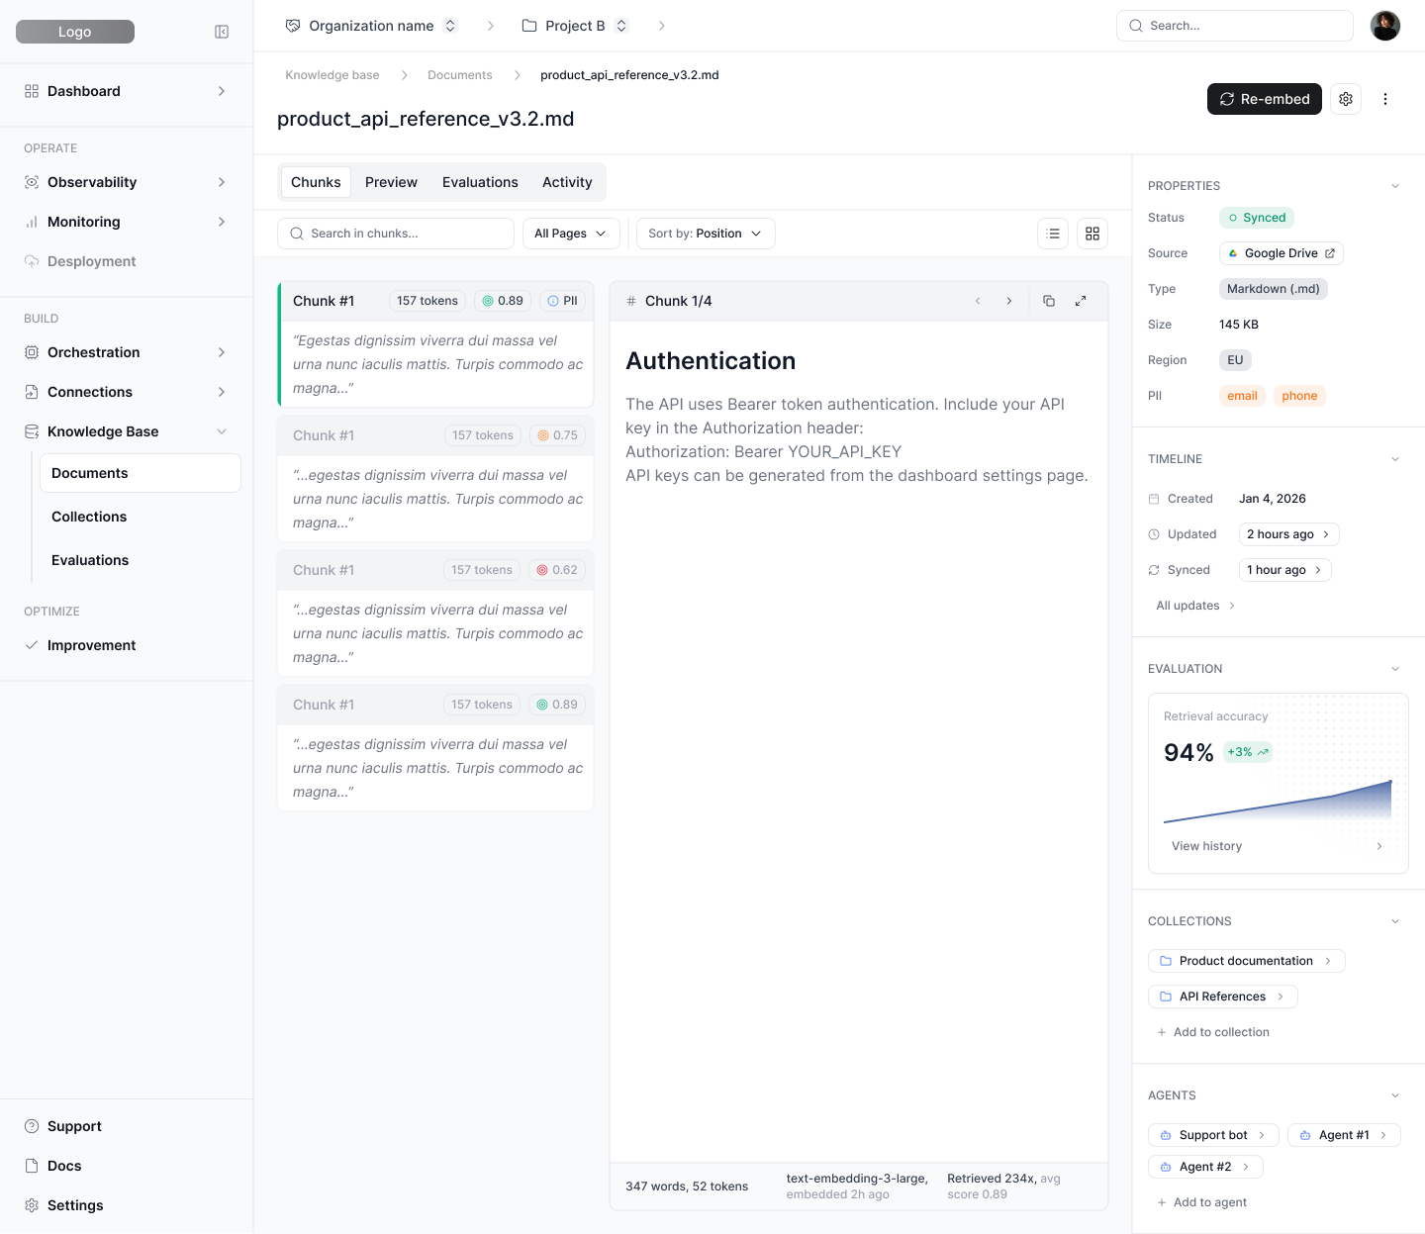Click the user avatar
Image resolution: width=1425 pixels, height=1234 pixels.
1385,26
